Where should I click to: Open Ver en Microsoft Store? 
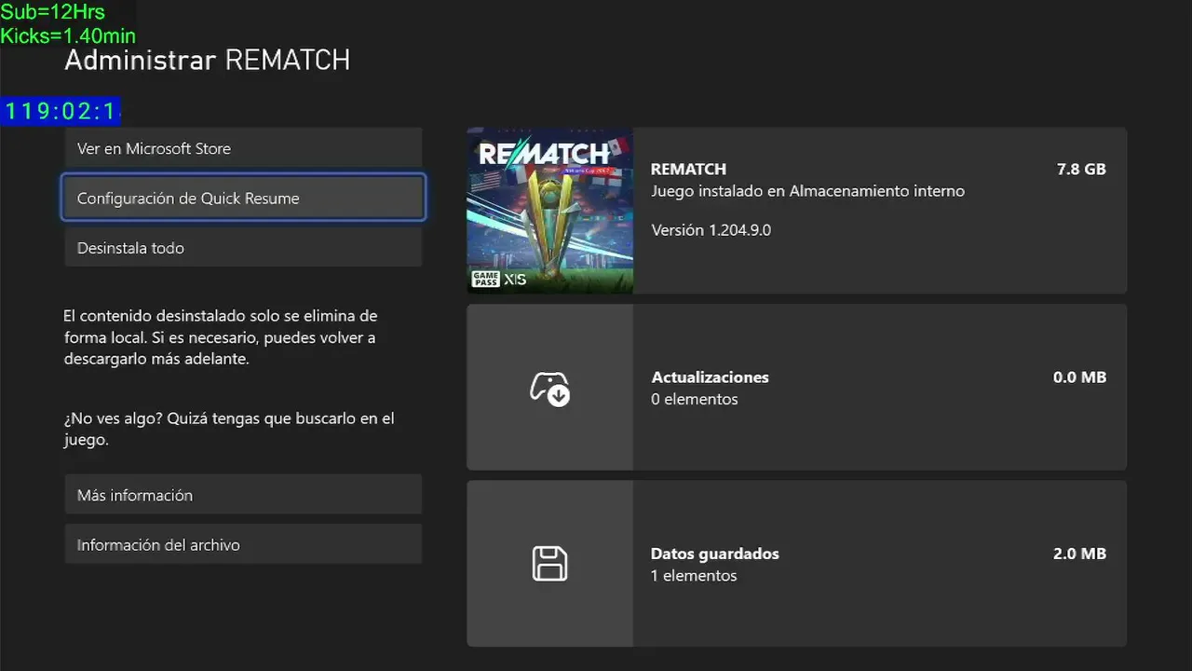pyautogui.click(x=243, y=148)
